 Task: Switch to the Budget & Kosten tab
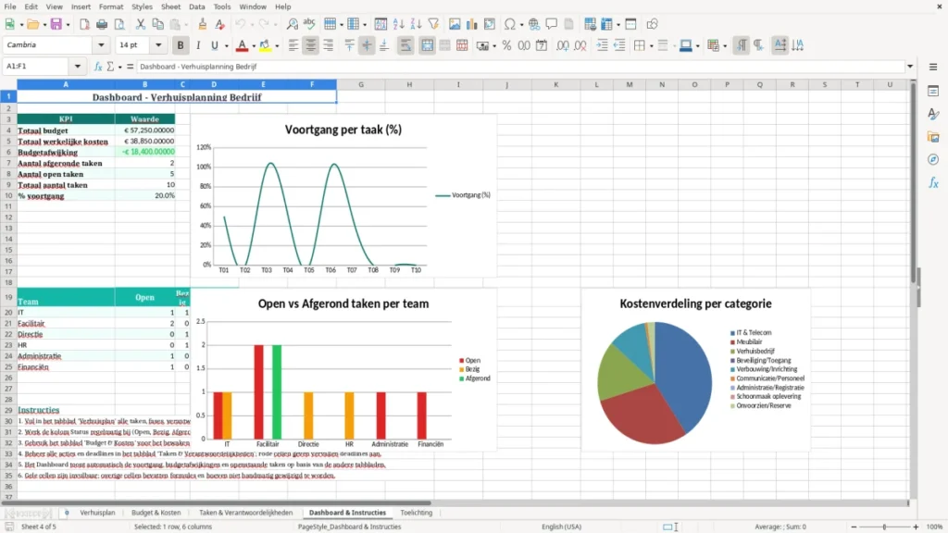(x=156, y=513)
